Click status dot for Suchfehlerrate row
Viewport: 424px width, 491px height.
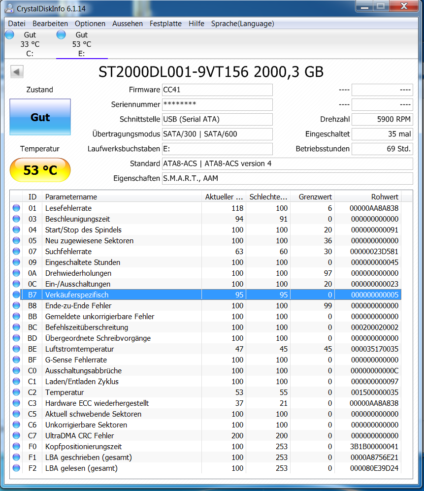[16, 252]
